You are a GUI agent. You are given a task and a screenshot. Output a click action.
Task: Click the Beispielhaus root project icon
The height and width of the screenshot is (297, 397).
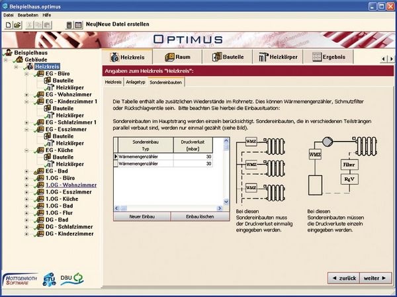(8, 52)
